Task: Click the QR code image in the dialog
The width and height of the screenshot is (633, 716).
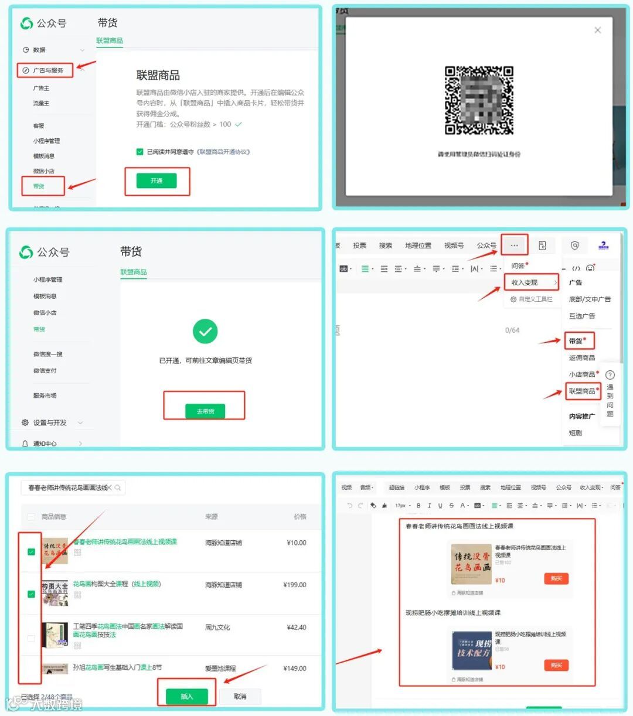Action: pos(479,100)
